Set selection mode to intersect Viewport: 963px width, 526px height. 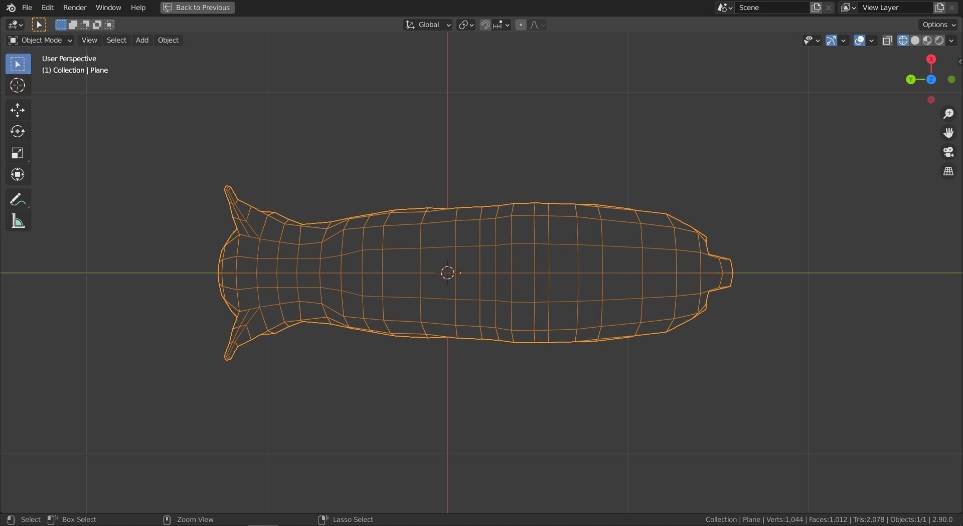pos(109,25)
